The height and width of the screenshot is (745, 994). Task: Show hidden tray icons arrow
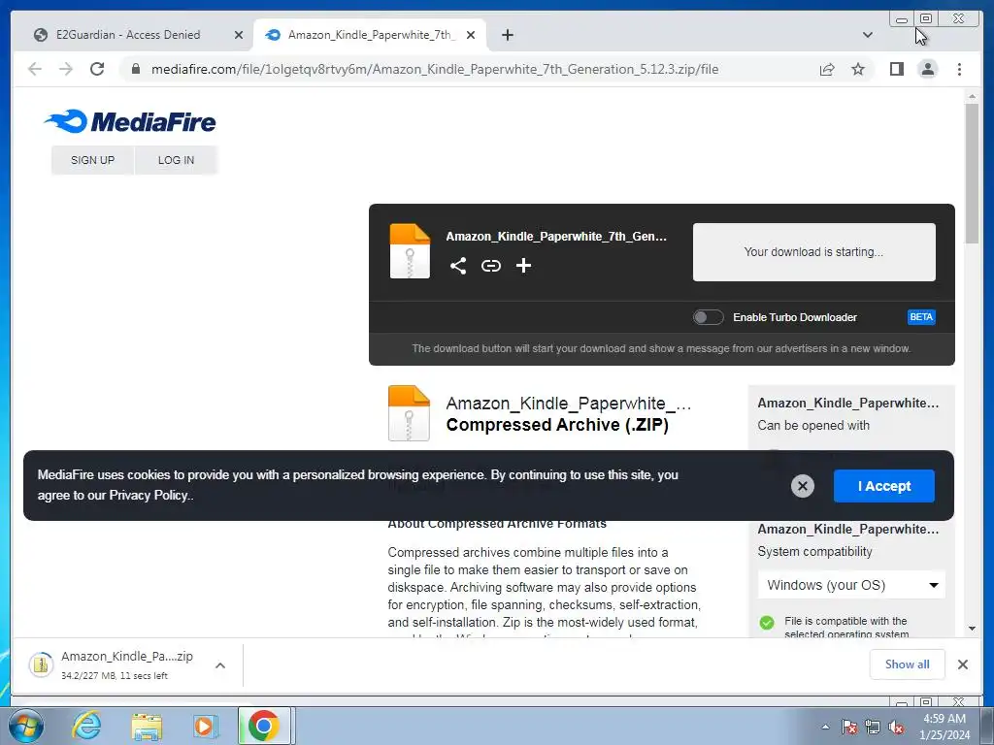tap(825, 728)
